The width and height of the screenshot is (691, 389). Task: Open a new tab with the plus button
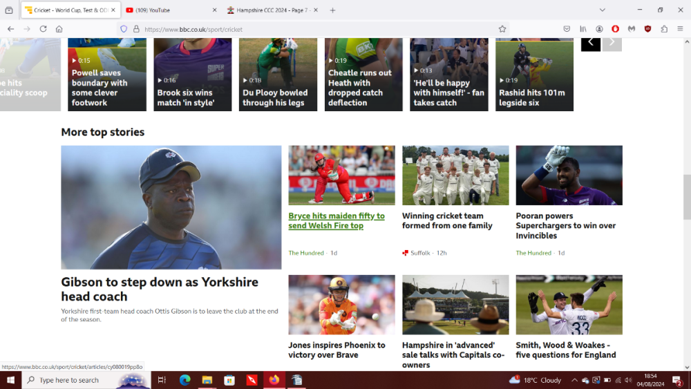(x=332, y=10)
